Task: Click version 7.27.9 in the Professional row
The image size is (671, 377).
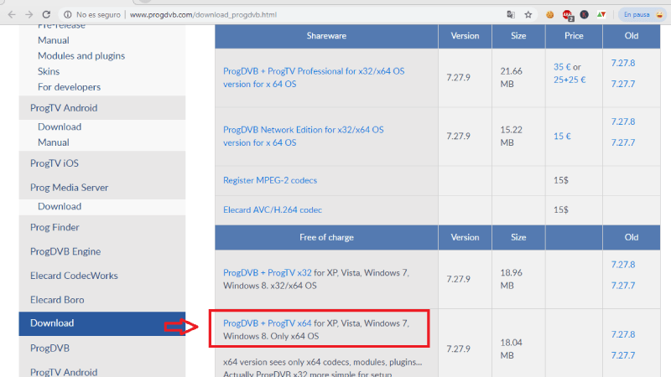Action: (458, 77)
